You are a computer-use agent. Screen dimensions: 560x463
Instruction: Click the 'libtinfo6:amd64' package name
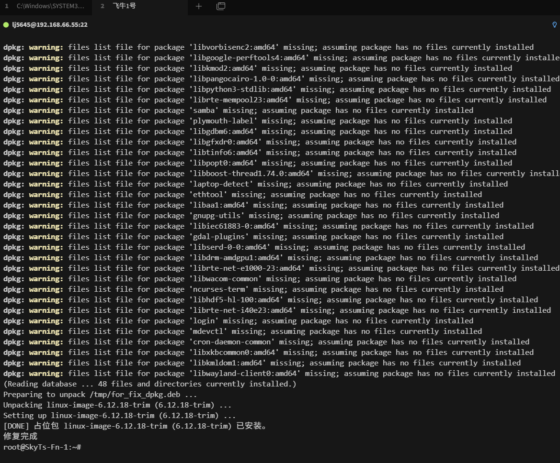tap(225, 152)
